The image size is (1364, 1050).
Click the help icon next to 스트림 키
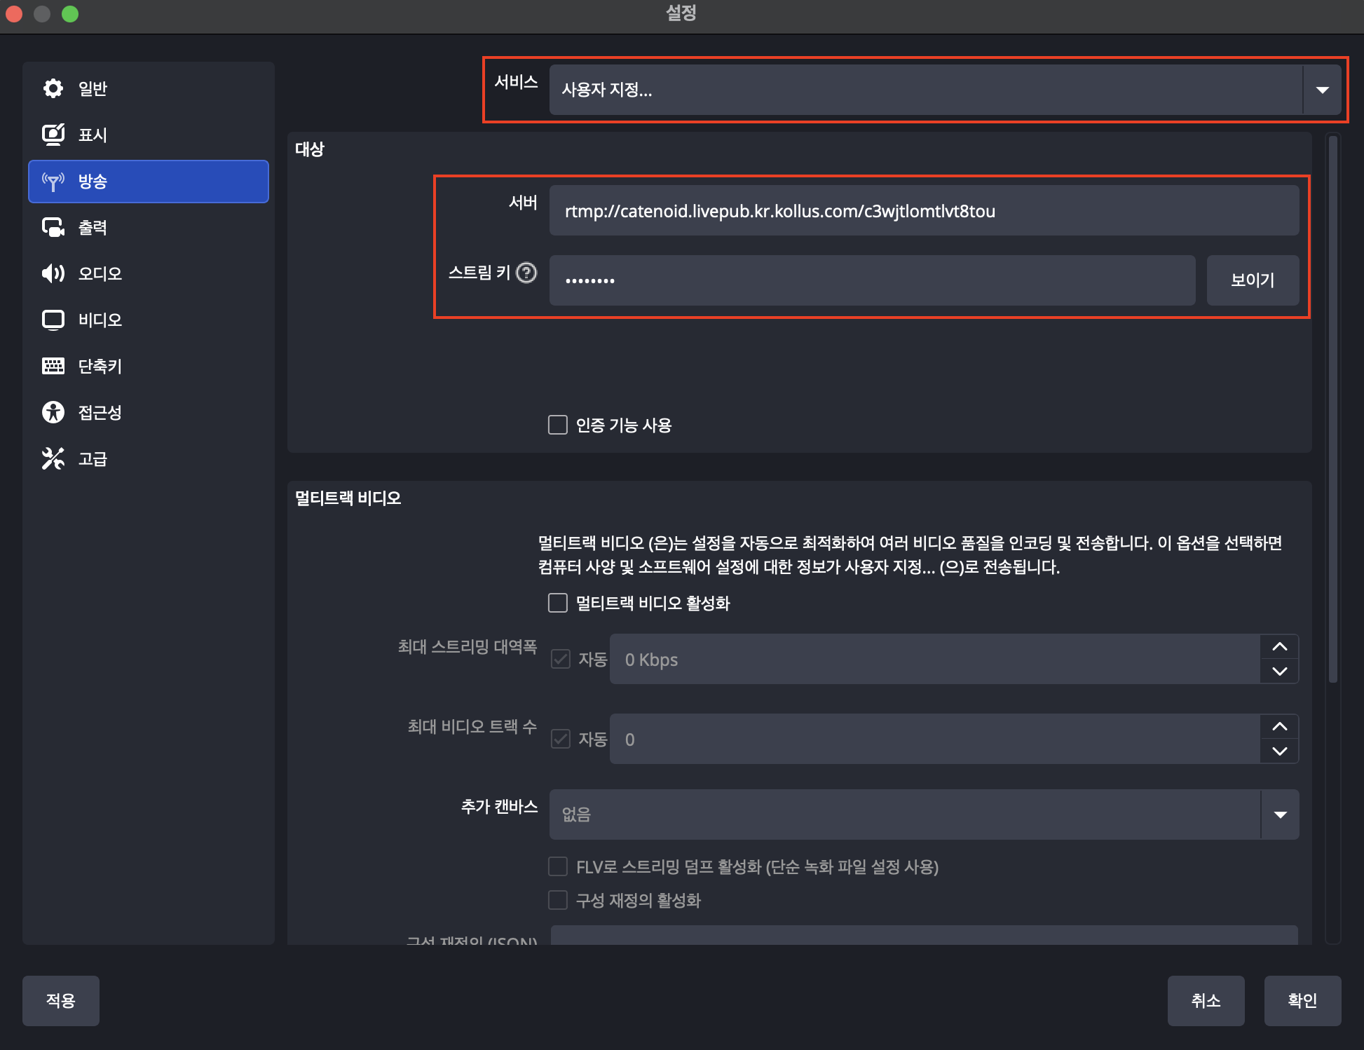pyautogui.click(x=526, y=273)
